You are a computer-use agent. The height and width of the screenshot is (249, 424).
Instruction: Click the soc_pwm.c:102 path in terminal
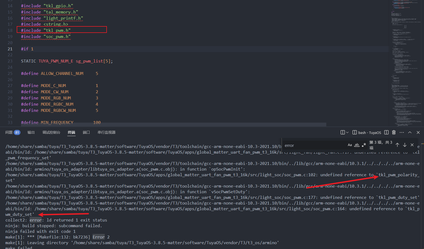(x=161, y=175)
